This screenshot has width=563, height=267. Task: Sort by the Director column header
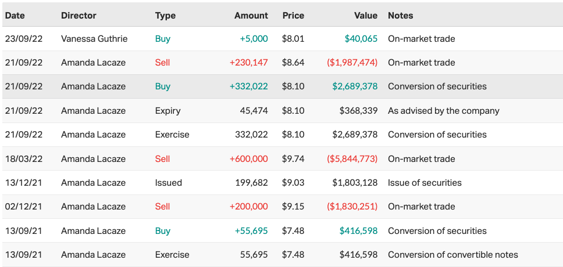click(x=79, y=16)
